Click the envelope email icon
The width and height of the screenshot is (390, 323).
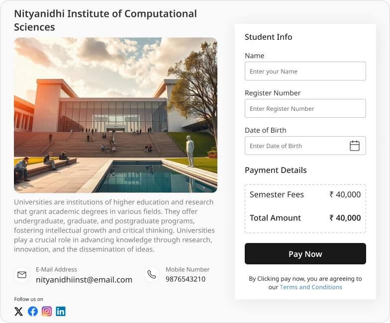click(22, 274)
